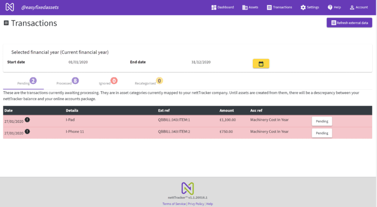Click the Details column header
Image resolution: width=377 pixels, height=207 pixels.
pos(72,110)
